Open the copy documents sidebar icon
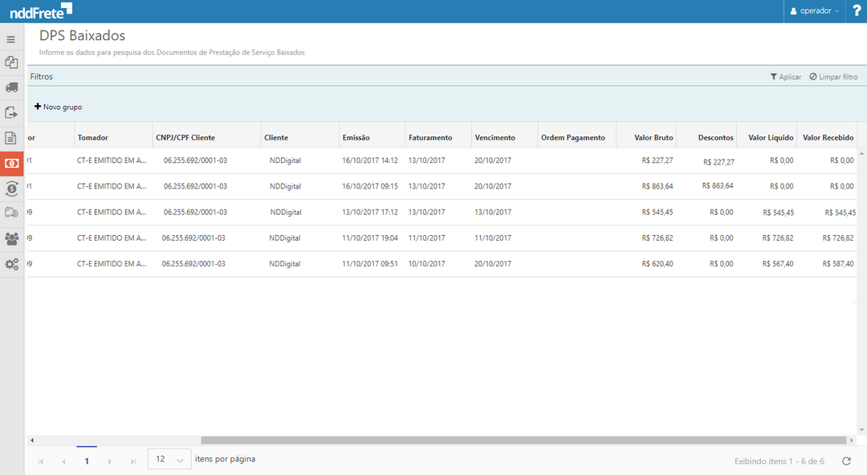 (x=11, y=63)
